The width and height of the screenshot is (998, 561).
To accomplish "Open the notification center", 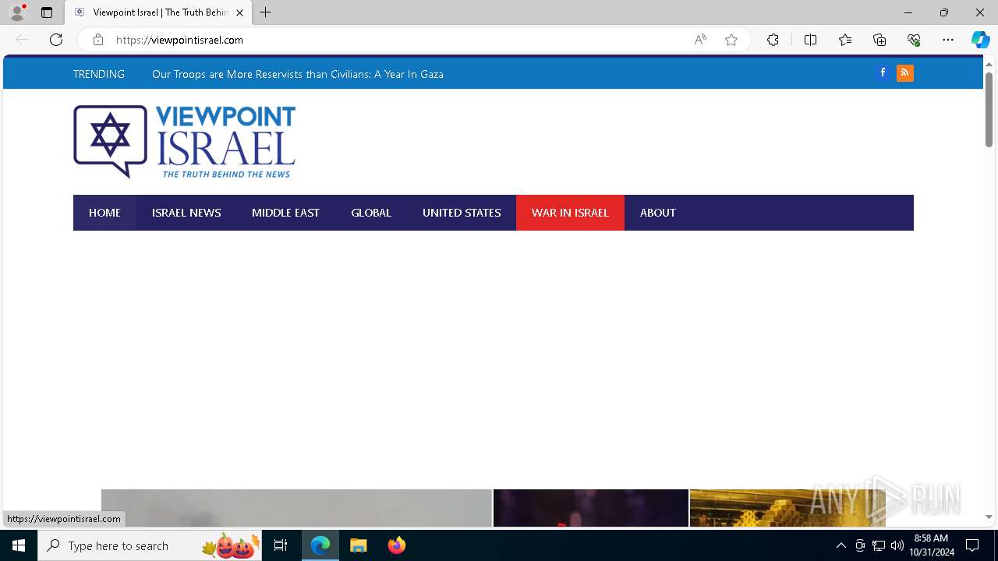I will pos(972,545).
